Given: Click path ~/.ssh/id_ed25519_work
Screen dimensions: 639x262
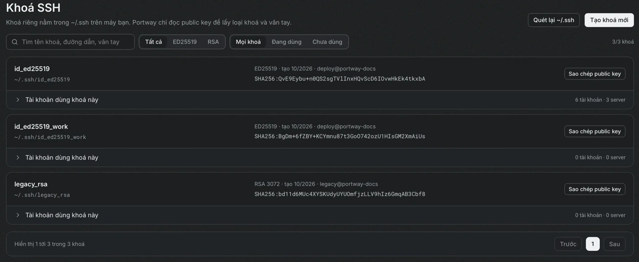Looking at the screenshot, I should [50, 137].
